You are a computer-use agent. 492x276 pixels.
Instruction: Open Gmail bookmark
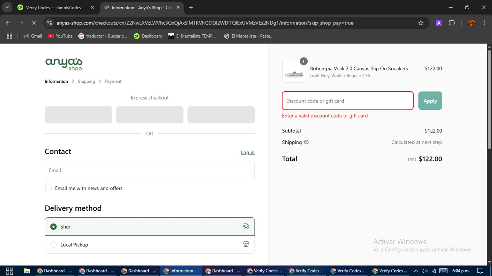(x=33, y=36)
